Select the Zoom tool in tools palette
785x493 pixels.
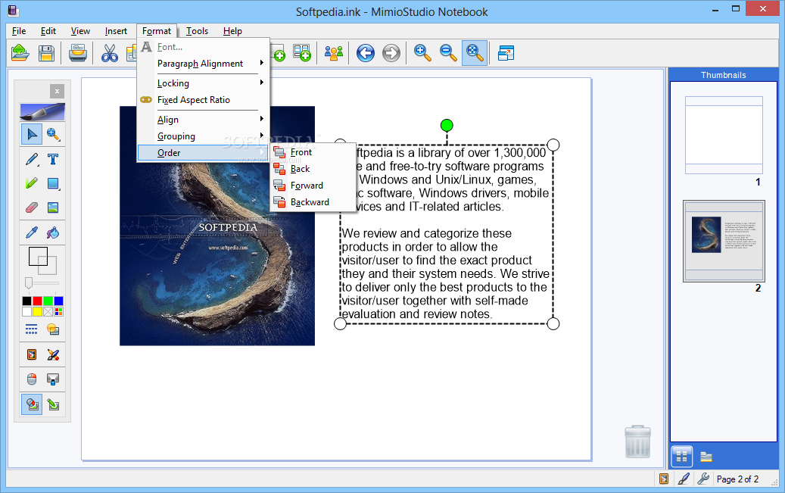(53, 134)
